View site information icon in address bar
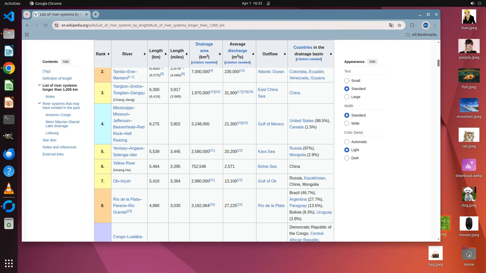486x273 pixels. pyautogui.click(x=57, y=25)
